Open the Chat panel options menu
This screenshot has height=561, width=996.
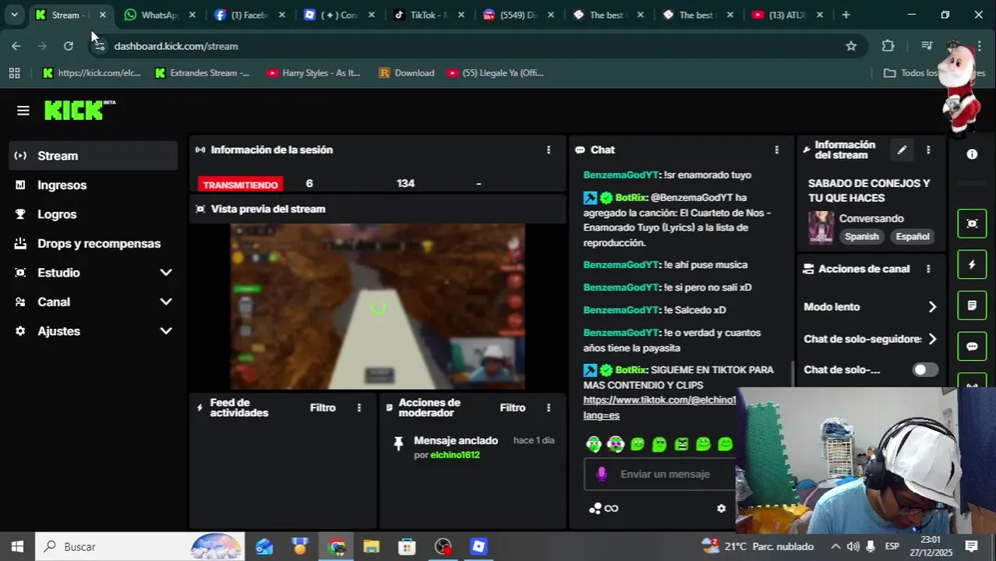(776, 150)
